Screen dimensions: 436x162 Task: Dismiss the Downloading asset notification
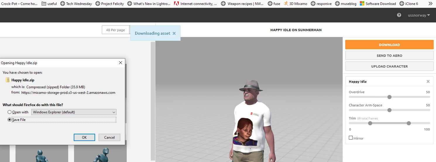pos(174,33)
